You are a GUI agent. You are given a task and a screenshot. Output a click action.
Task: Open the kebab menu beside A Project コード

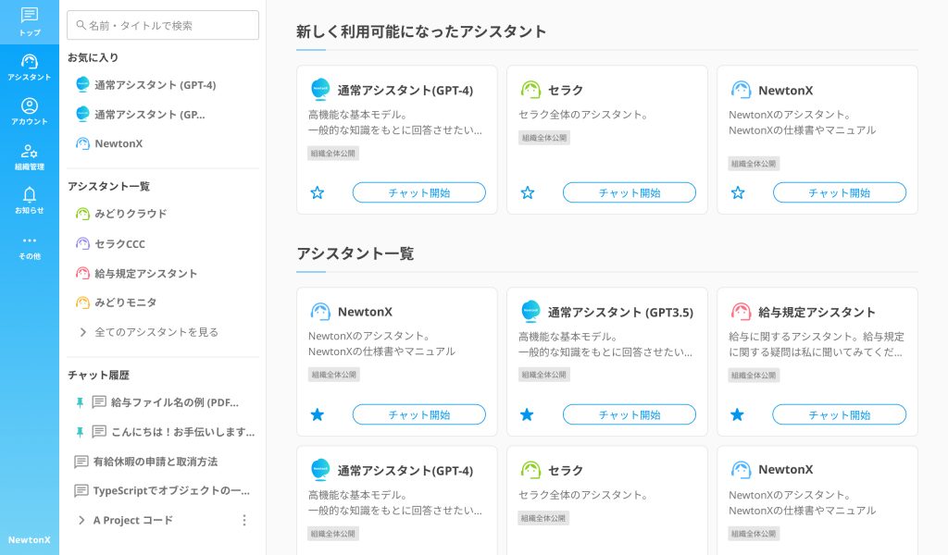pyautogui.click(x=244, y=521)
